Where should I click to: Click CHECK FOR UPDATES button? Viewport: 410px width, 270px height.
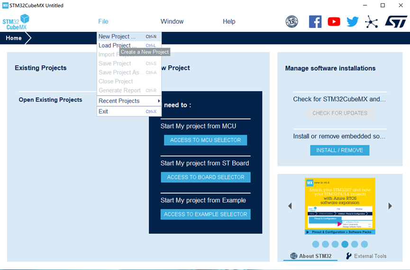coord(340,113)
